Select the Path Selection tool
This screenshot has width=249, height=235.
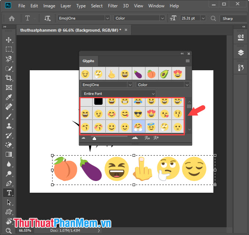tap(9, 202)
